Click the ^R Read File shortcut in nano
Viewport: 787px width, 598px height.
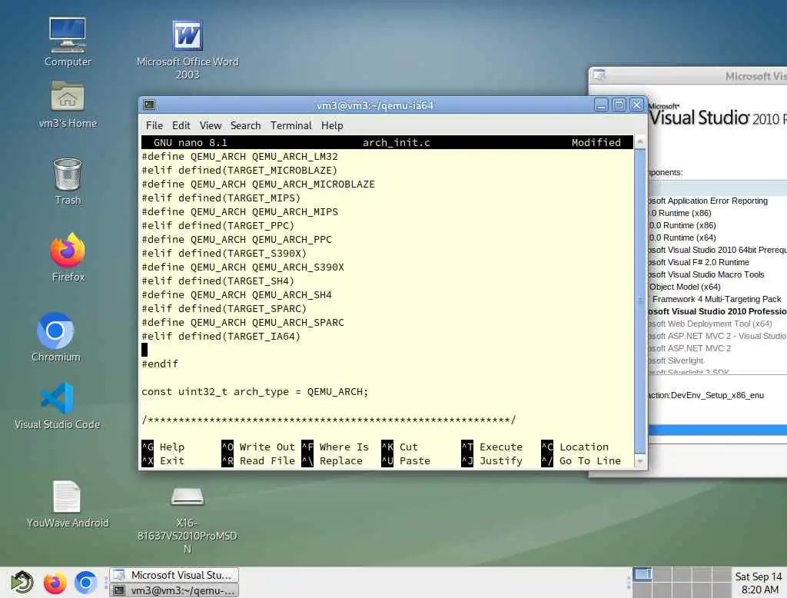coord(258,460)
